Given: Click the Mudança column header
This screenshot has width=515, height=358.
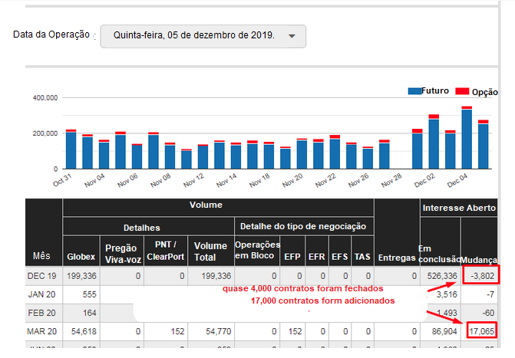Looking at the screenshot, I should (x=479, y=260).
